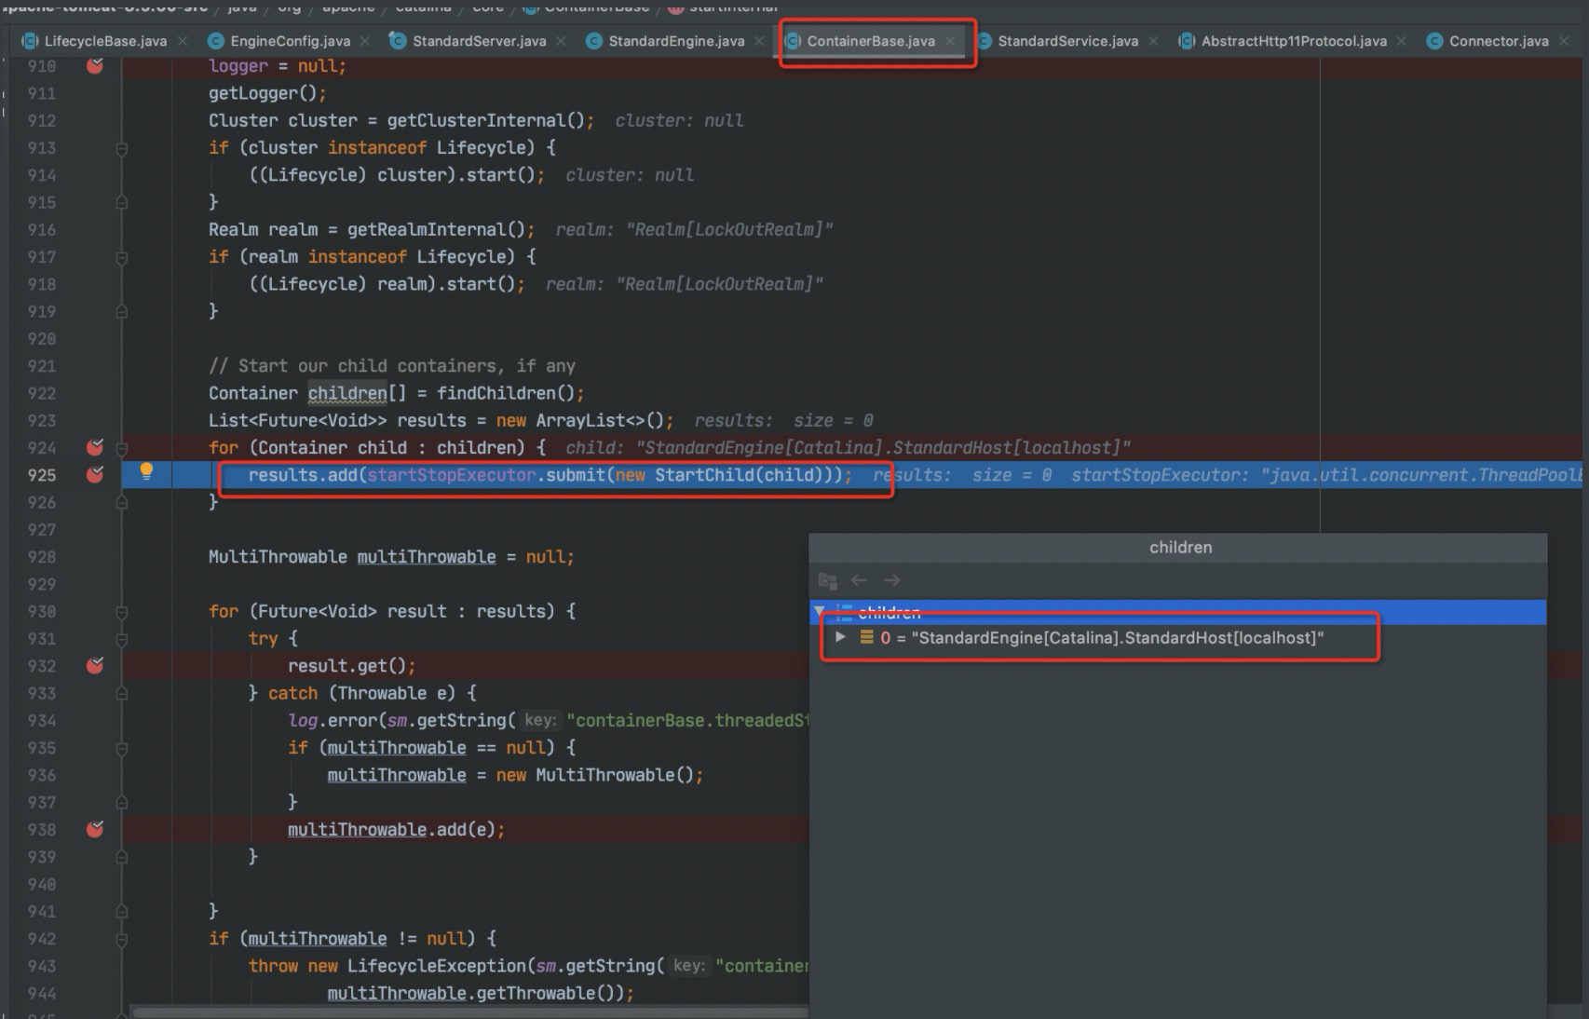Click the multiThrowable variable on line 928
This screenshot has width=1589, height=1019.
[427, 557]
